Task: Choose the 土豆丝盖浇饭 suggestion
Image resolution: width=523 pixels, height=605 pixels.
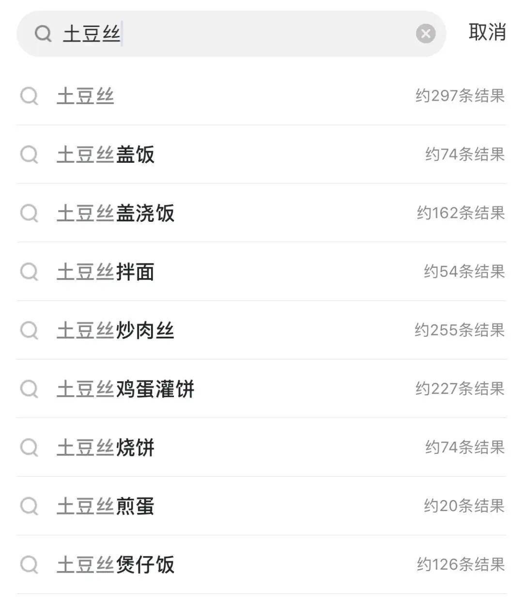Action: (261, 213)
